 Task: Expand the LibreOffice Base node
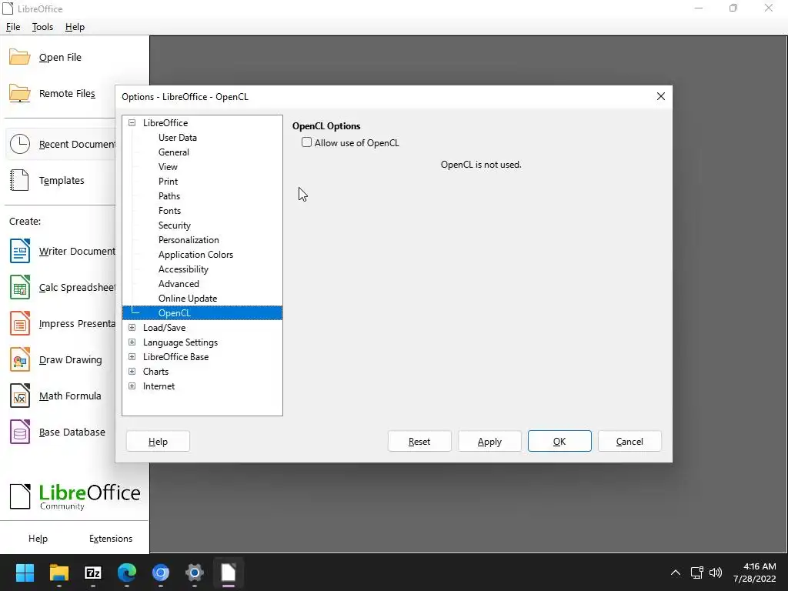(132, 357)
